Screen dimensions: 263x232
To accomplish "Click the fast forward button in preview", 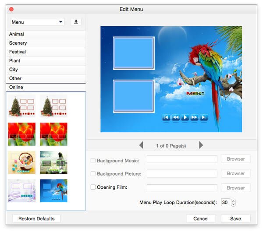I will pyautogui.click(x=194, y=117).
